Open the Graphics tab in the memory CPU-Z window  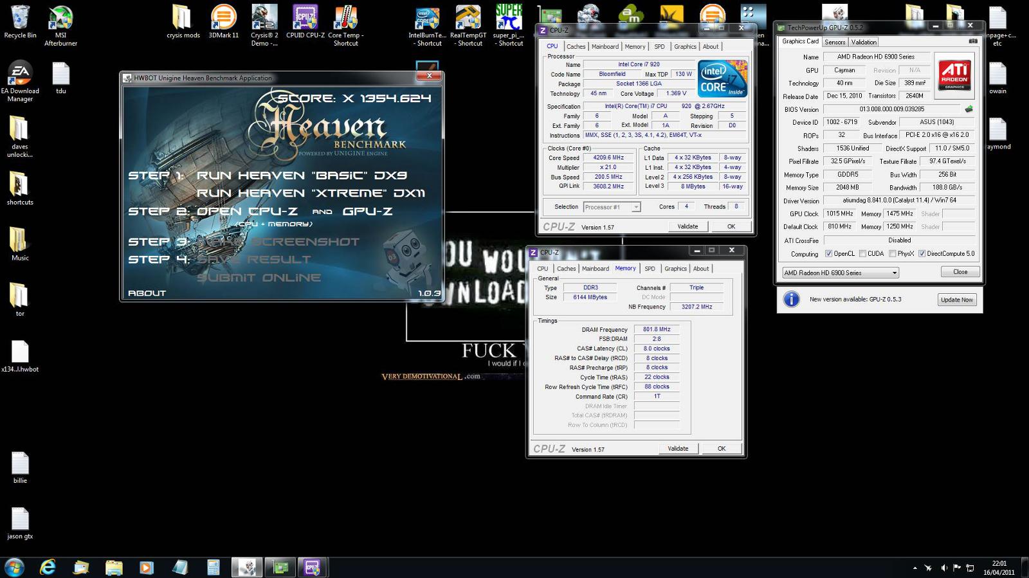(x=675, y=269)
